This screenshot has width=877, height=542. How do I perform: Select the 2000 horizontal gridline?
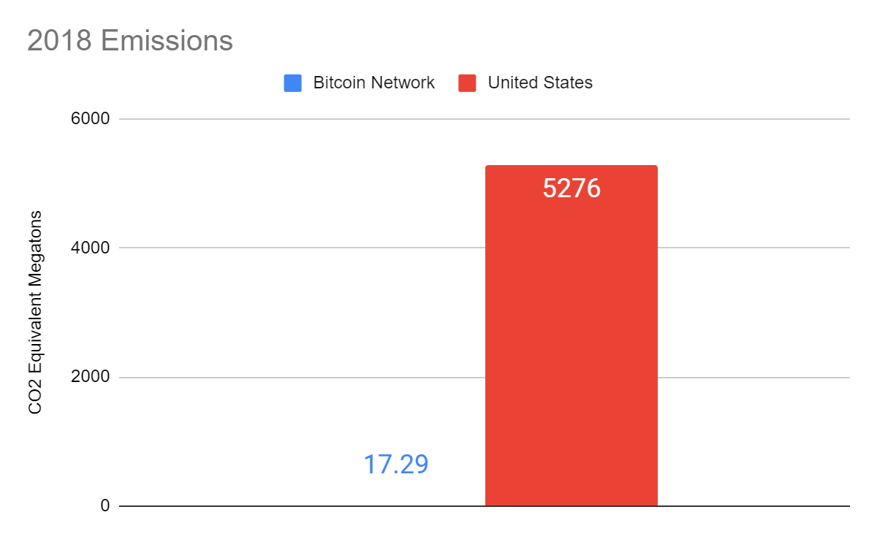tap(292, 378)
